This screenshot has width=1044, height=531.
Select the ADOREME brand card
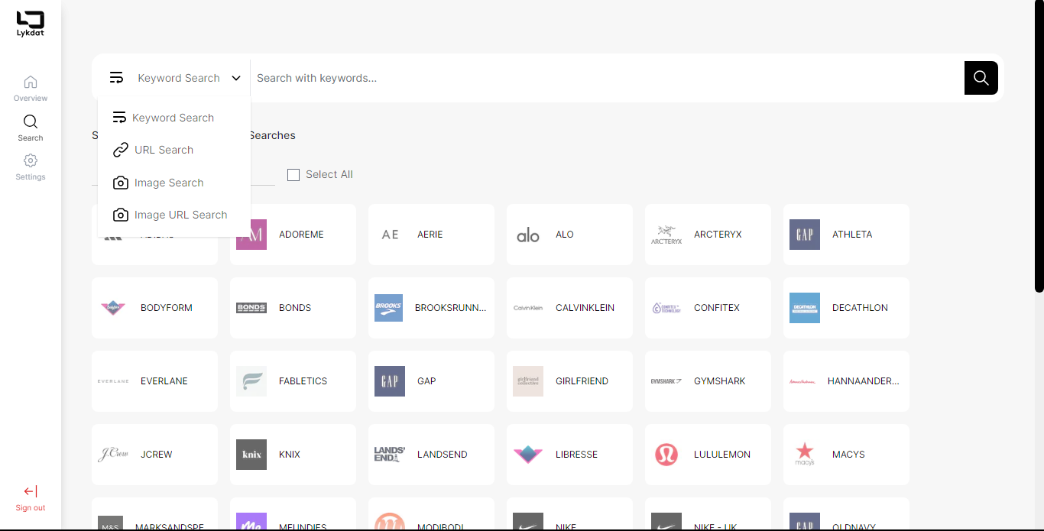293,235
